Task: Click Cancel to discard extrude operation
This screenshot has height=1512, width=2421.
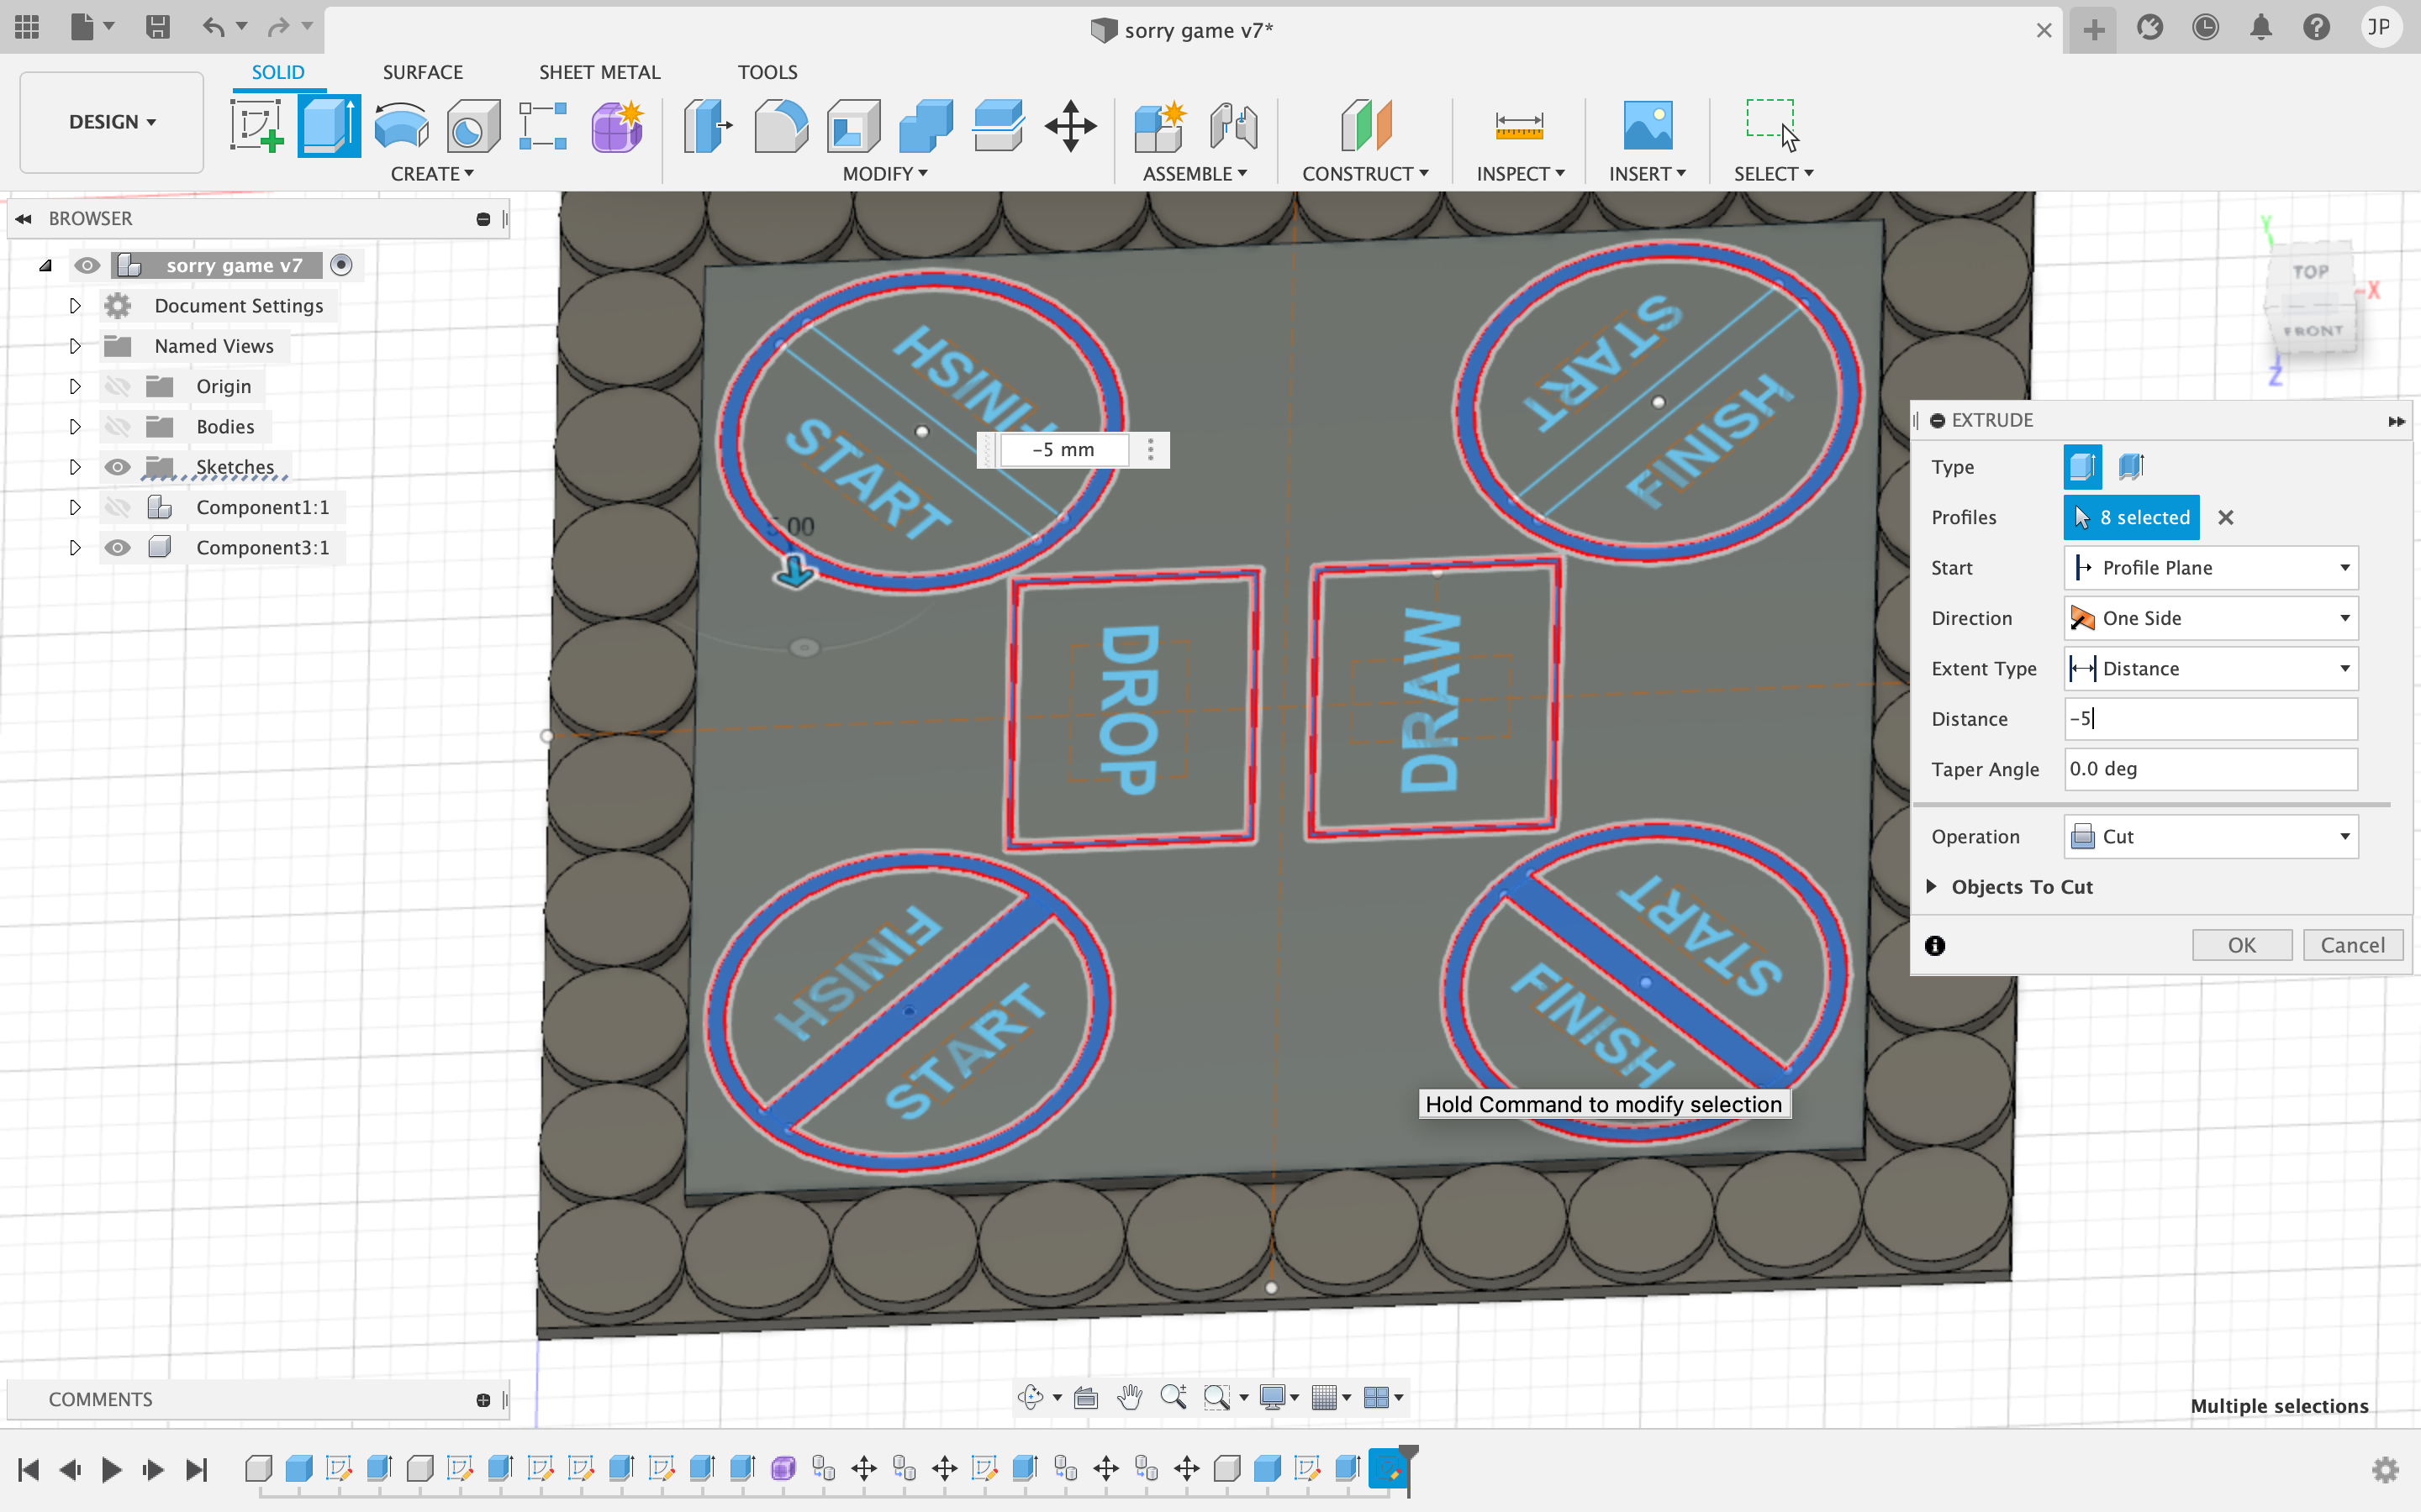Action: click(x=2353, y=944)
